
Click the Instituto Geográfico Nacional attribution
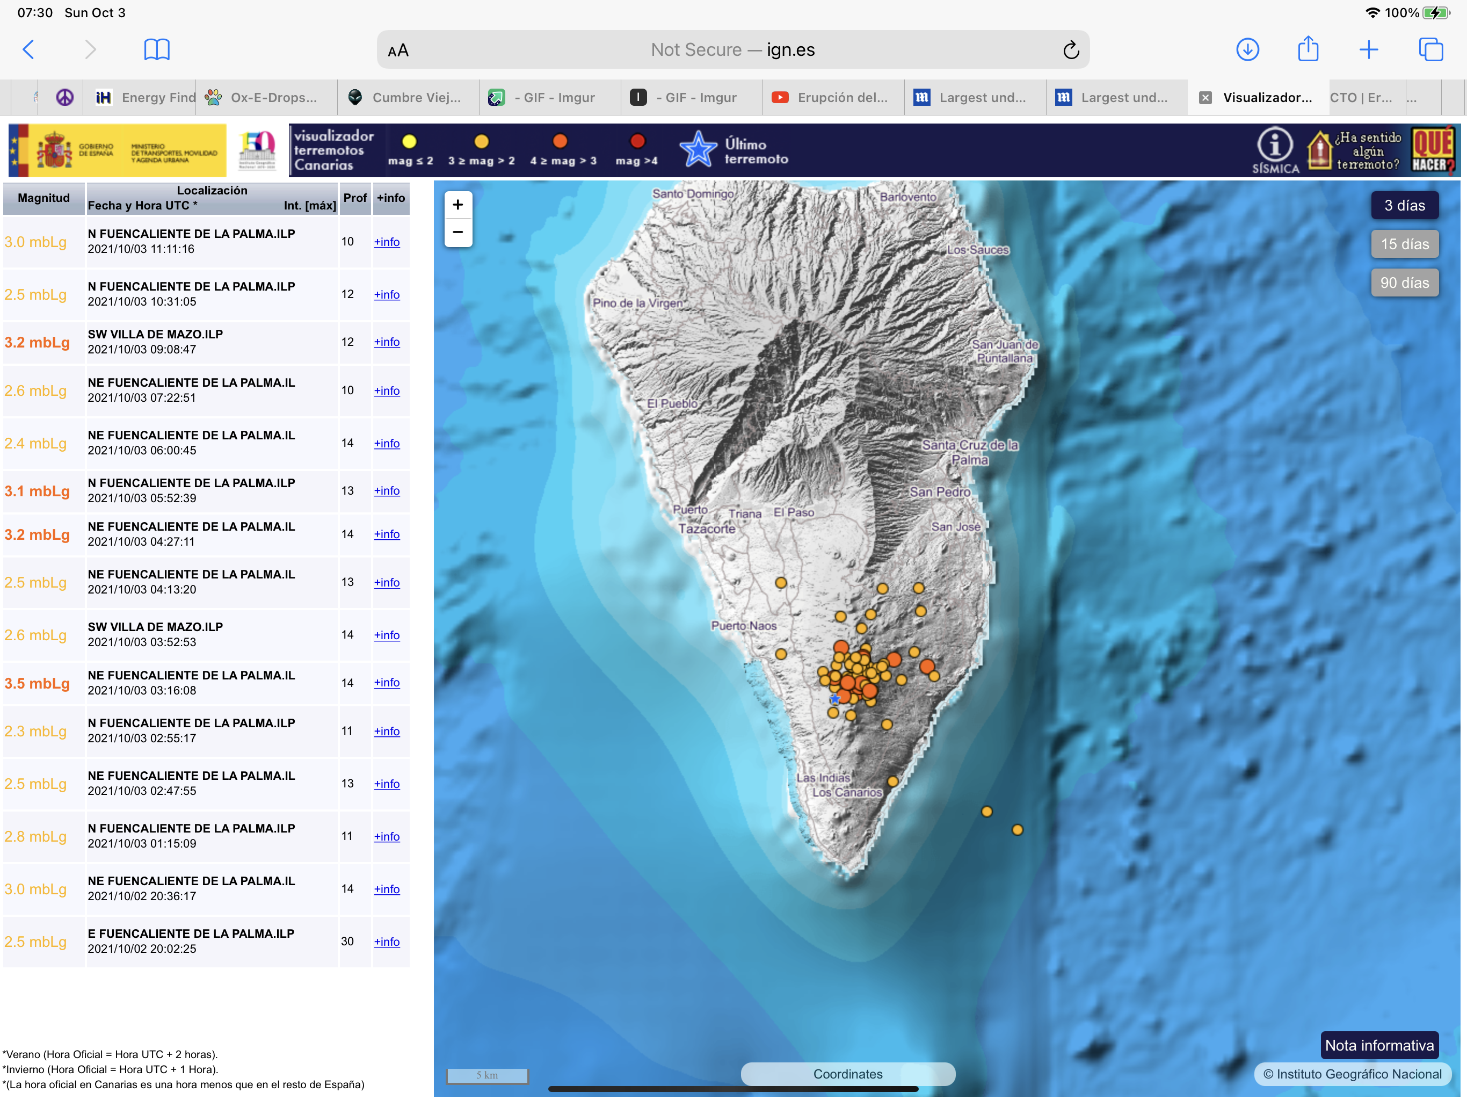tap(1353, 1074)
